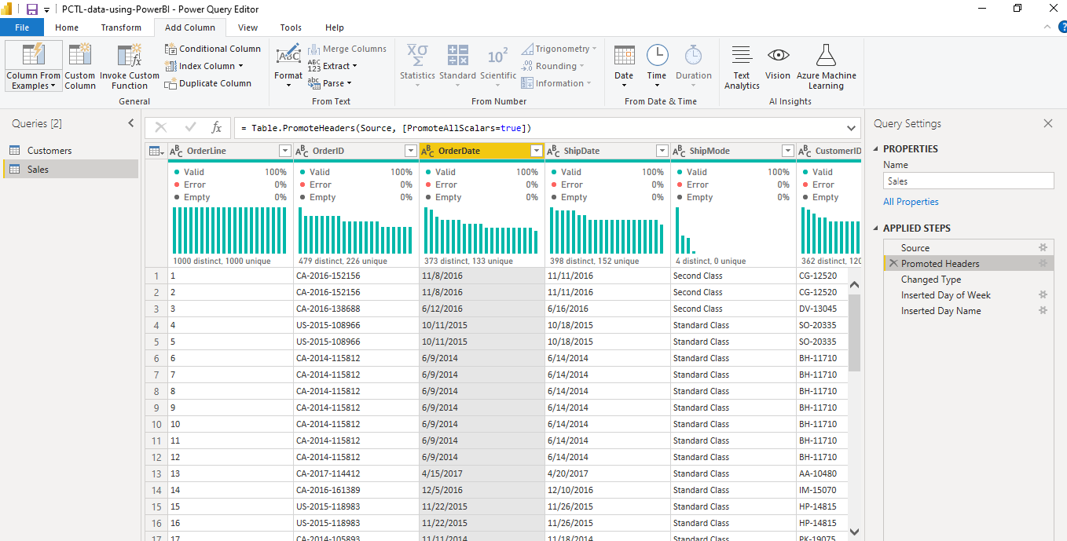Launch Text Analytics

tap(742, 67)
